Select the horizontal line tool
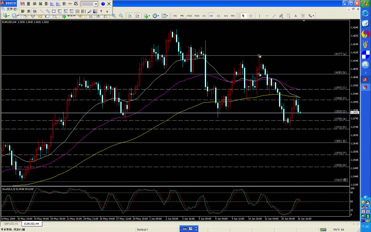 click(267, 16)
